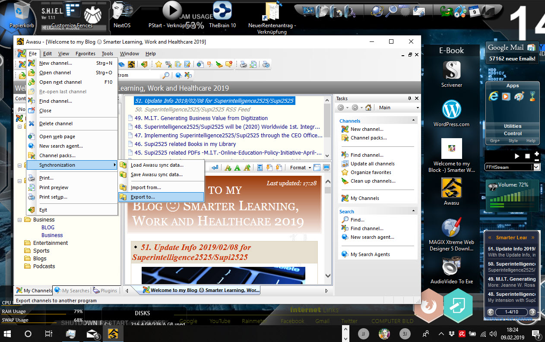Toggle the pin on the Tasks pane

coord(409,98)
